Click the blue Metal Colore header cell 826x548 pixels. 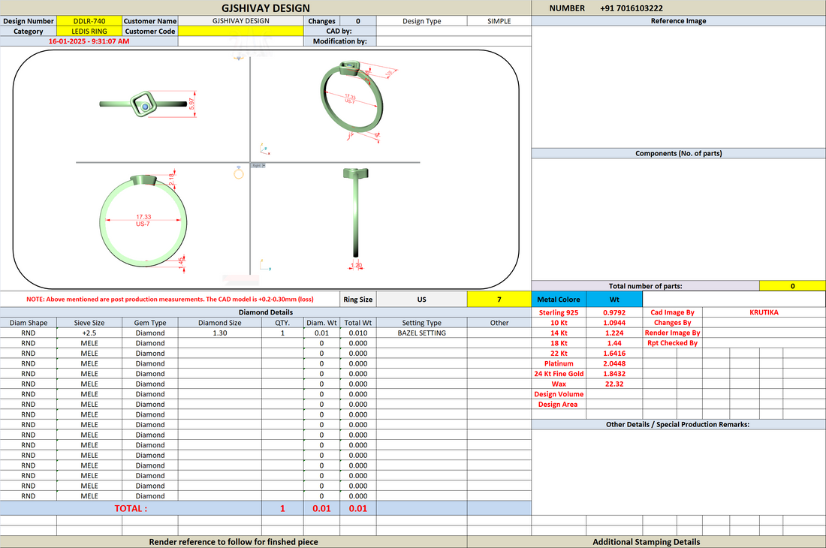[x=559, y=299]
